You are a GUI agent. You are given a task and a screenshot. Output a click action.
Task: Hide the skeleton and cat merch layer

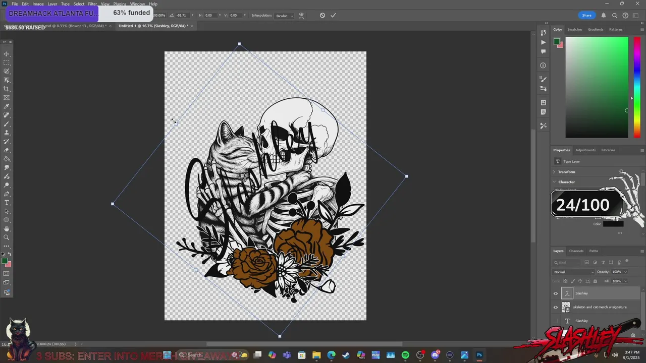[556, 307]
